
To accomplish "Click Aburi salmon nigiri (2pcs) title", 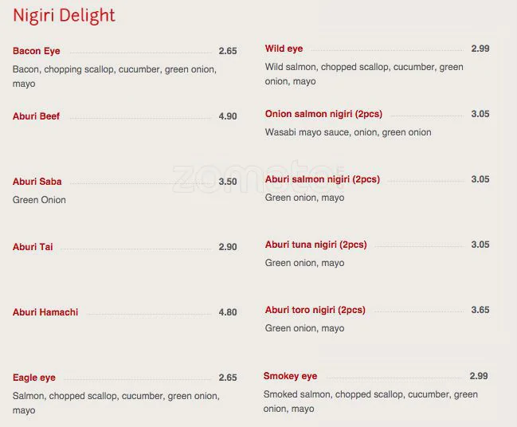I will [x=323, y=179].
